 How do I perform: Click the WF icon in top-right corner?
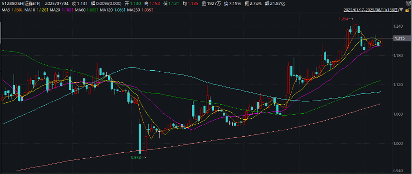click(x=409, y=3)
